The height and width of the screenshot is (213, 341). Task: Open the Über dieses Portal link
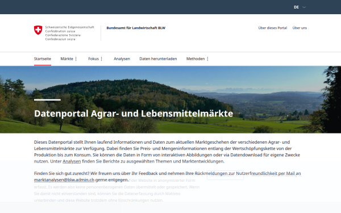272,28
